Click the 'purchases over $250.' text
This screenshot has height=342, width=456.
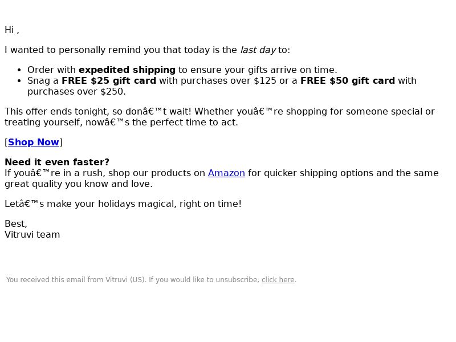(x=76, y=92)
